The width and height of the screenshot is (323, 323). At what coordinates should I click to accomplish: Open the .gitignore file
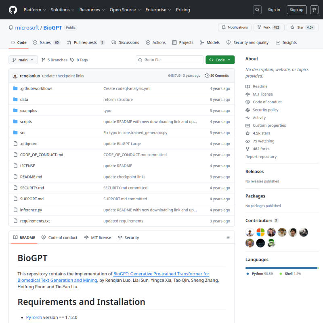(29, 144)
